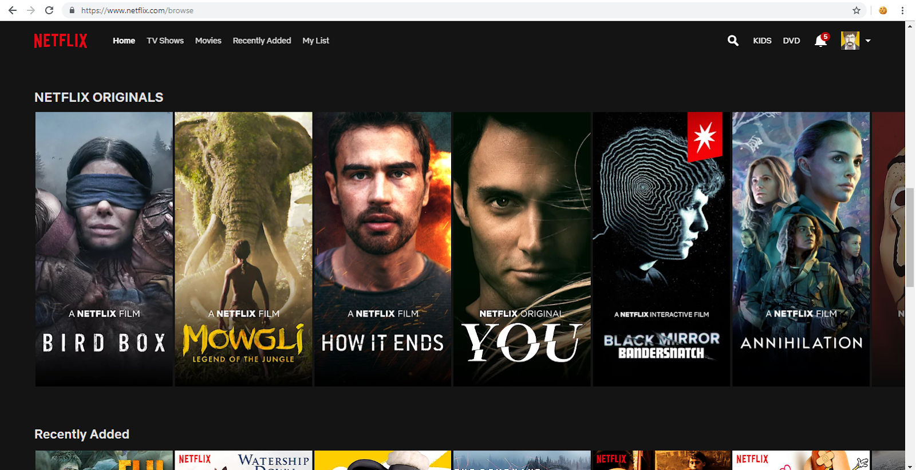Screen dimensions: 916x470
Task: Open Mowgli Legend of the Jungle poster
Action: point(243,249)
